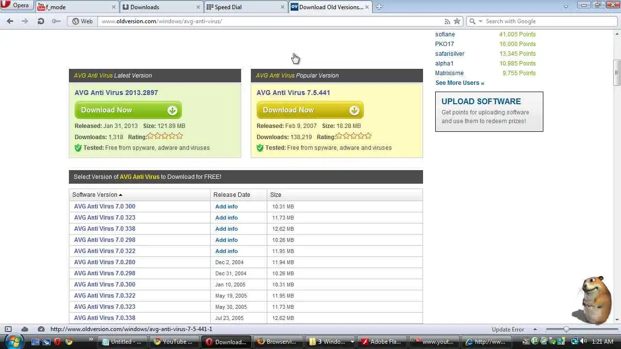Click the See More Users link
This screenshot has width=621, height=349.
click(459, 83)
